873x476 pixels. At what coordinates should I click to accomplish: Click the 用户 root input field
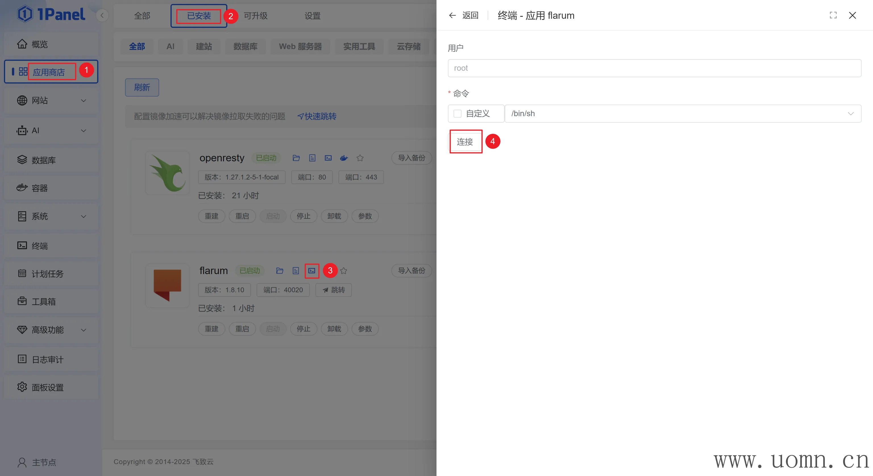click(654, 68)
